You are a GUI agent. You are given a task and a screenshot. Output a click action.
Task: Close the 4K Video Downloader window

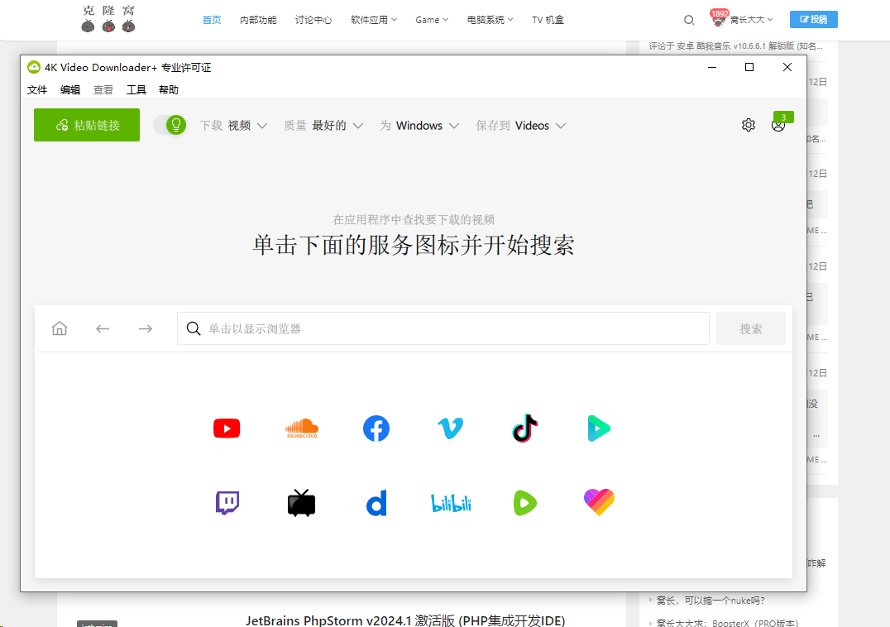(787, 67)
